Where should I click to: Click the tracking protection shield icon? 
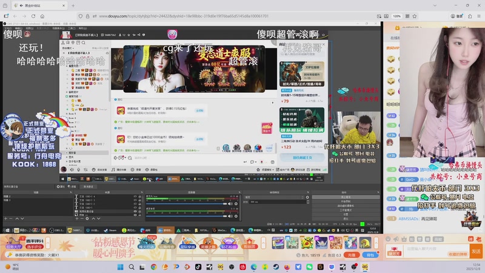(81, 16)
